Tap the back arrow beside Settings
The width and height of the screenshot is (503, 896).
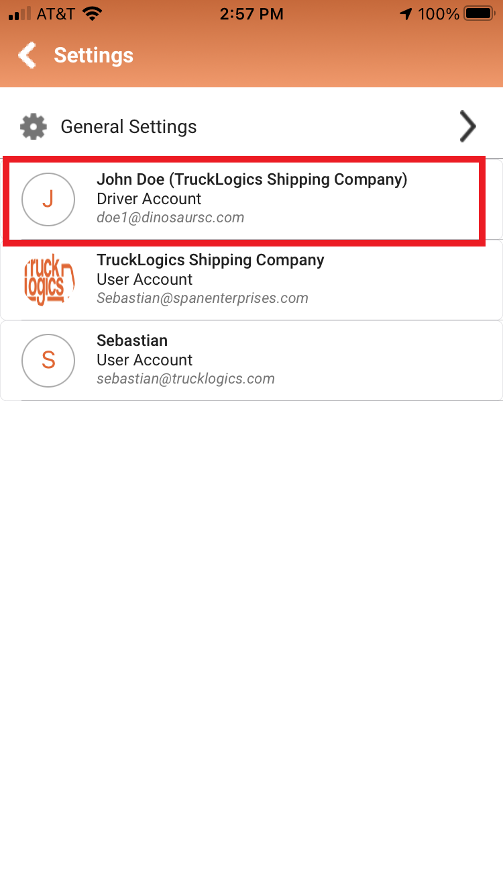[x=27, y=55]
